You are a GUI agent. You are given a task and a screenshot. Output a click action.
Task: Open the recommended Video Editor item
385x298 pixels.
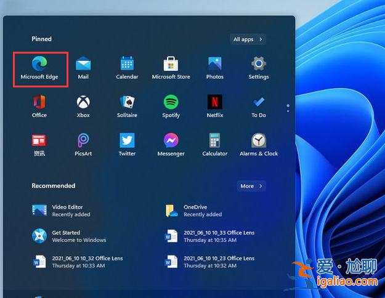pos(61,211)
